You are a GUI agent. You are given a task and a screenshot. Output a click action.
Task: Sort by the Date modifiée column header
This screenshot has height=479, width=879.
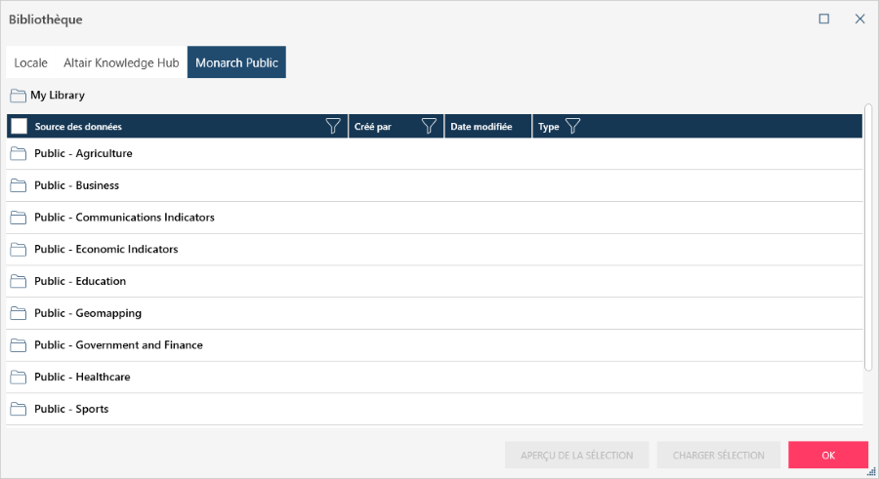[481, 127]
